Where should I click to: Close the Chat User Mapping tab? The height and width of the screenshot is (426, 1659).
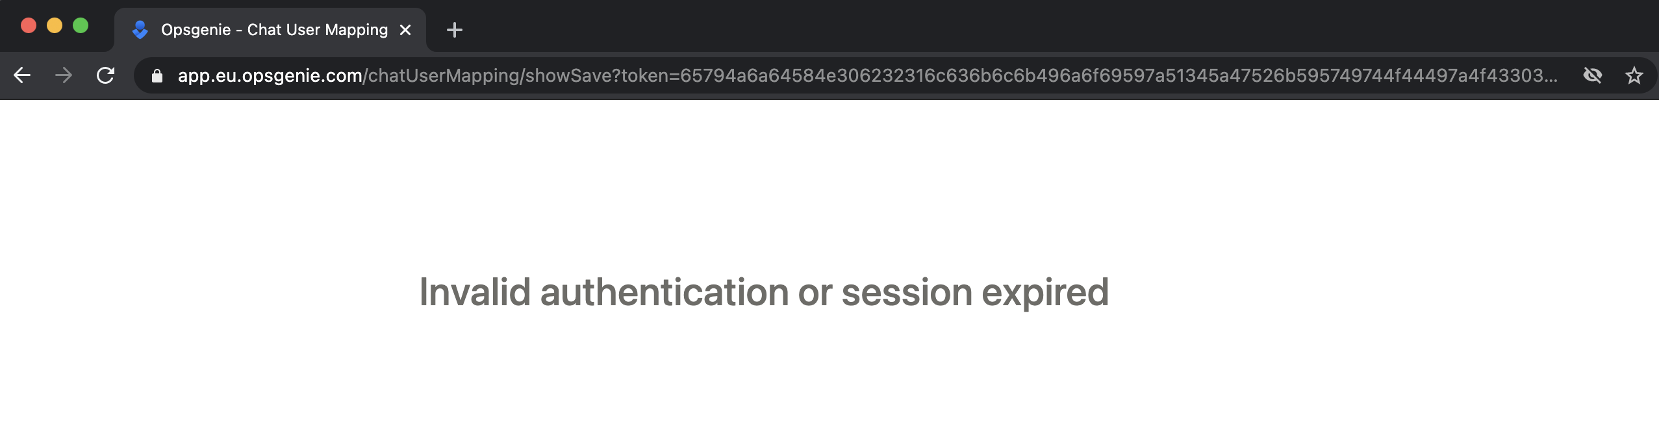[x=405, y=30]
